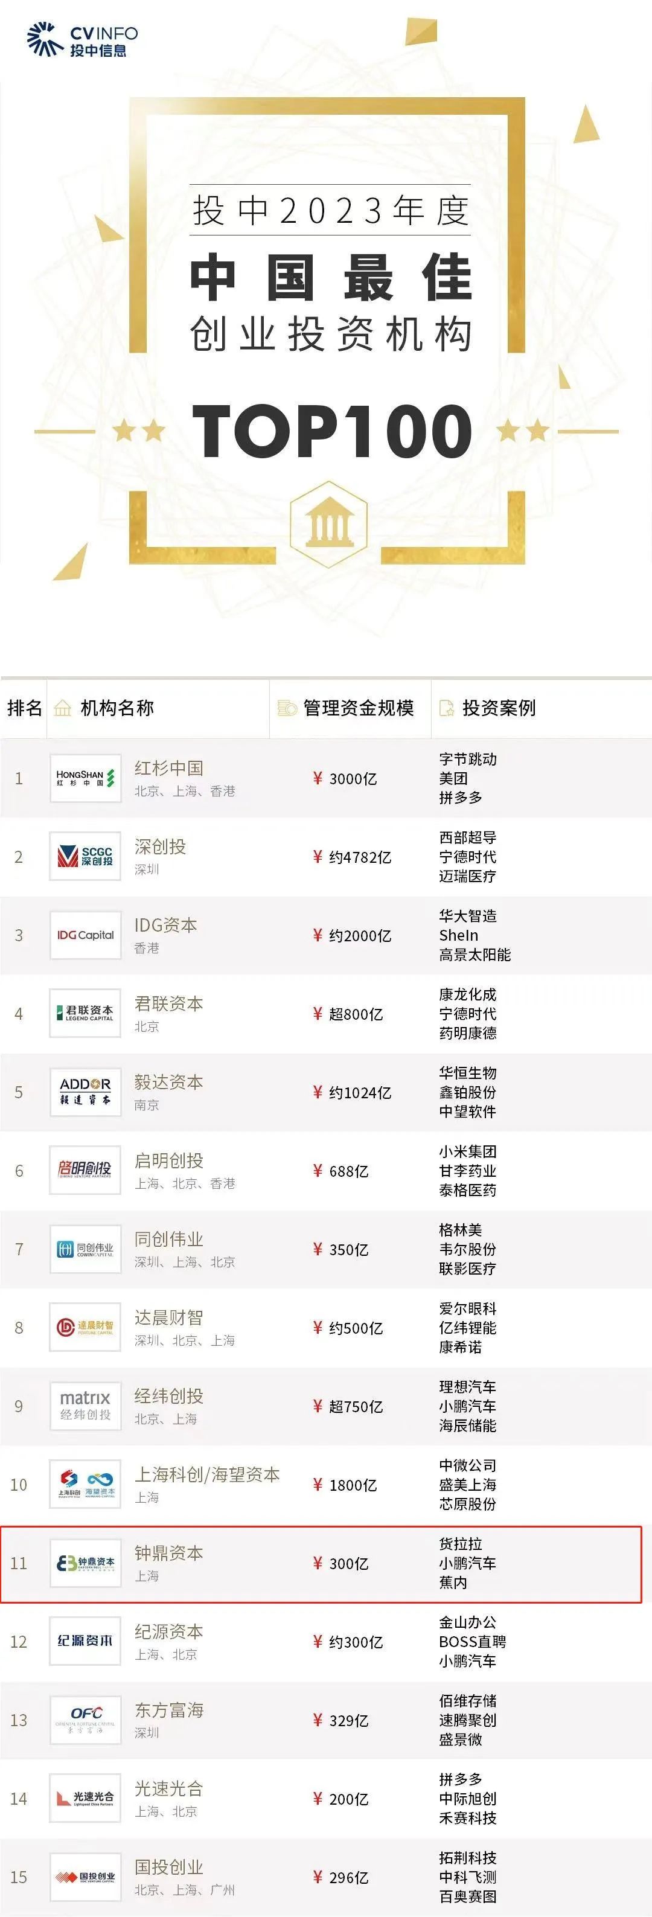Screen dimensions: 652x1917
Task: Select the 深创投 institution name
Action: point(160,847)
